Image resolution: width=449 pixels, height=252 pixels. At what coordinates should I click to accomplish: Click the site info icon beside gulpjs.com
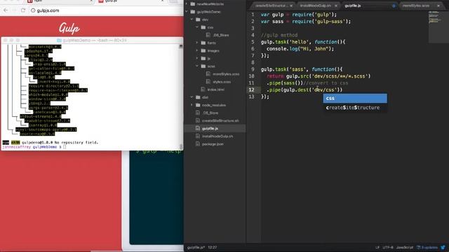(x=33, y=10)
